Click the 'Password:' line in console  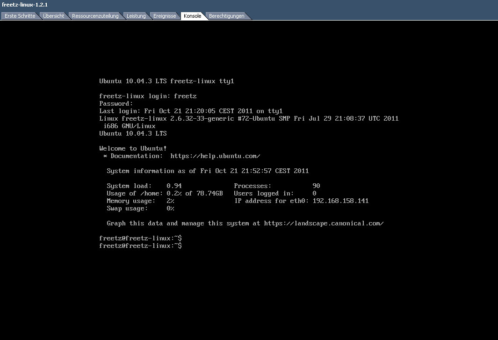click(x=116, y=104)
